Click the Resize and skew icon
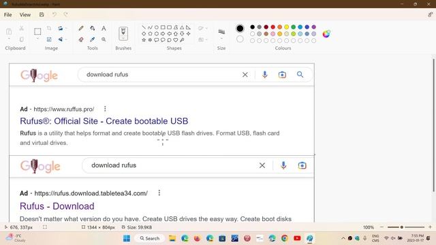This screenshot has height=245, width=436. [x=49, y=39]
